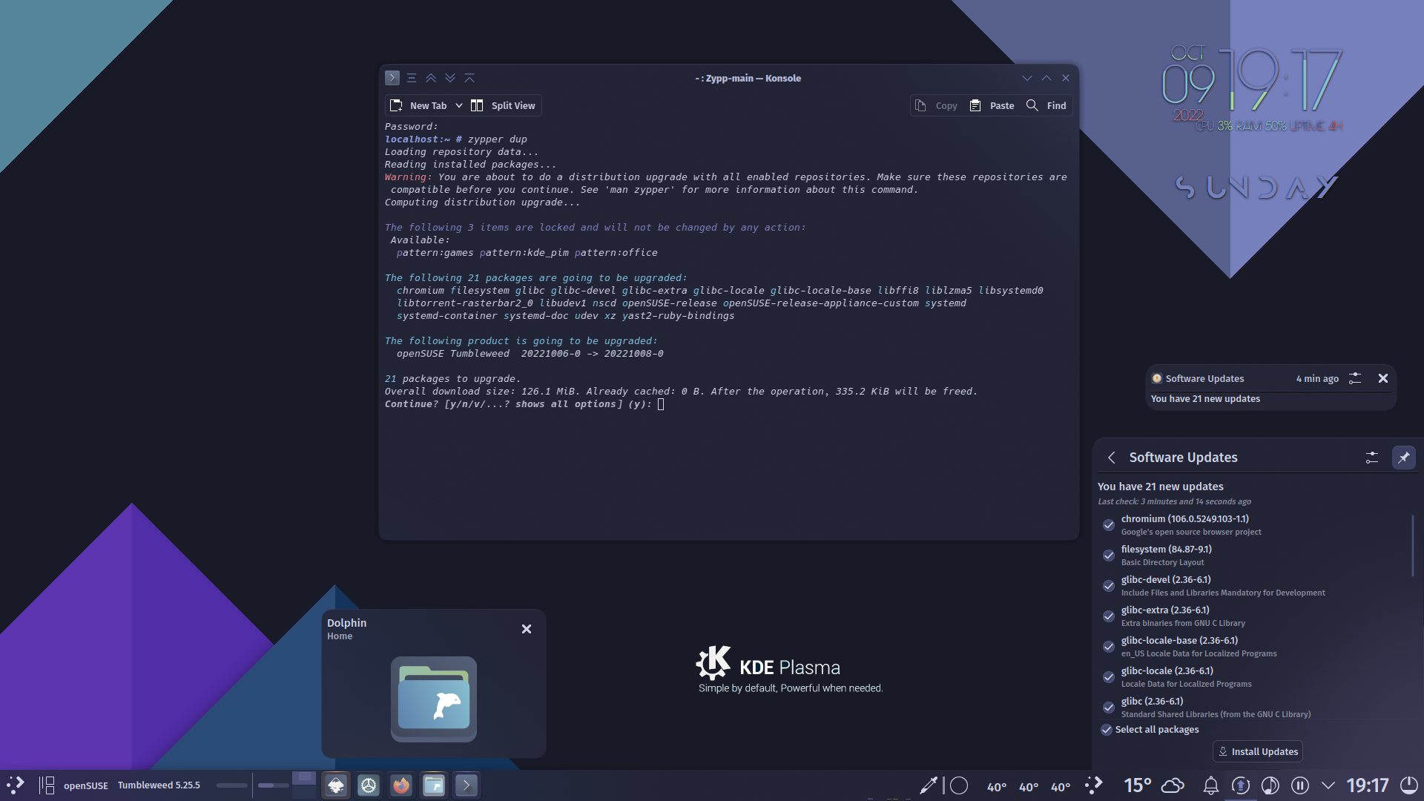1424x801 pixels.
Task: Click the back chevron in Software Updates panel
Action: (x=1111, y=458)
